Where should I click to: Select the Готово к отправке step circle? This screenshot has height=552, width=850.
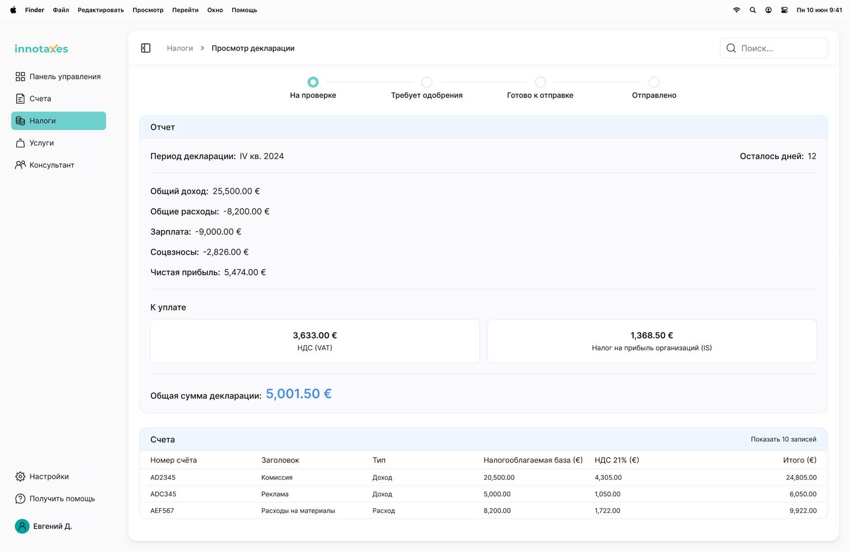click(x=540, y=82)
